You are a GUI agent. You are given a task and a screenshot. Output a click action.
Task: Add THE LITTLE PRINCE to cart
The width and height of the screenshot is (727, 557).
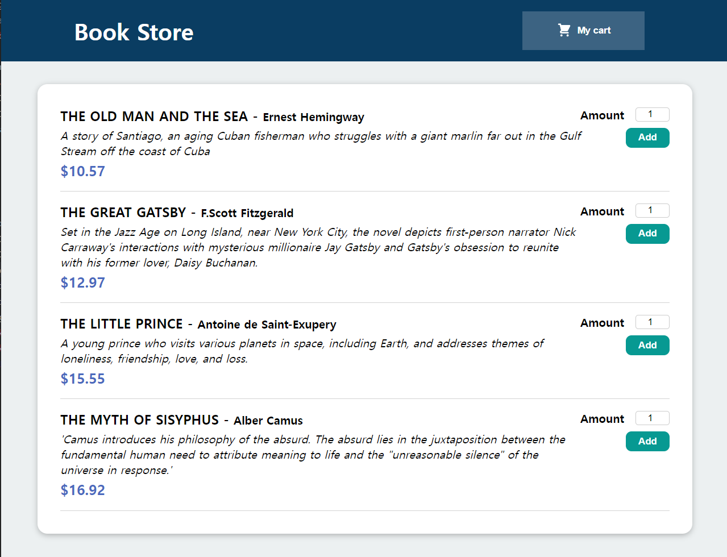647,345
